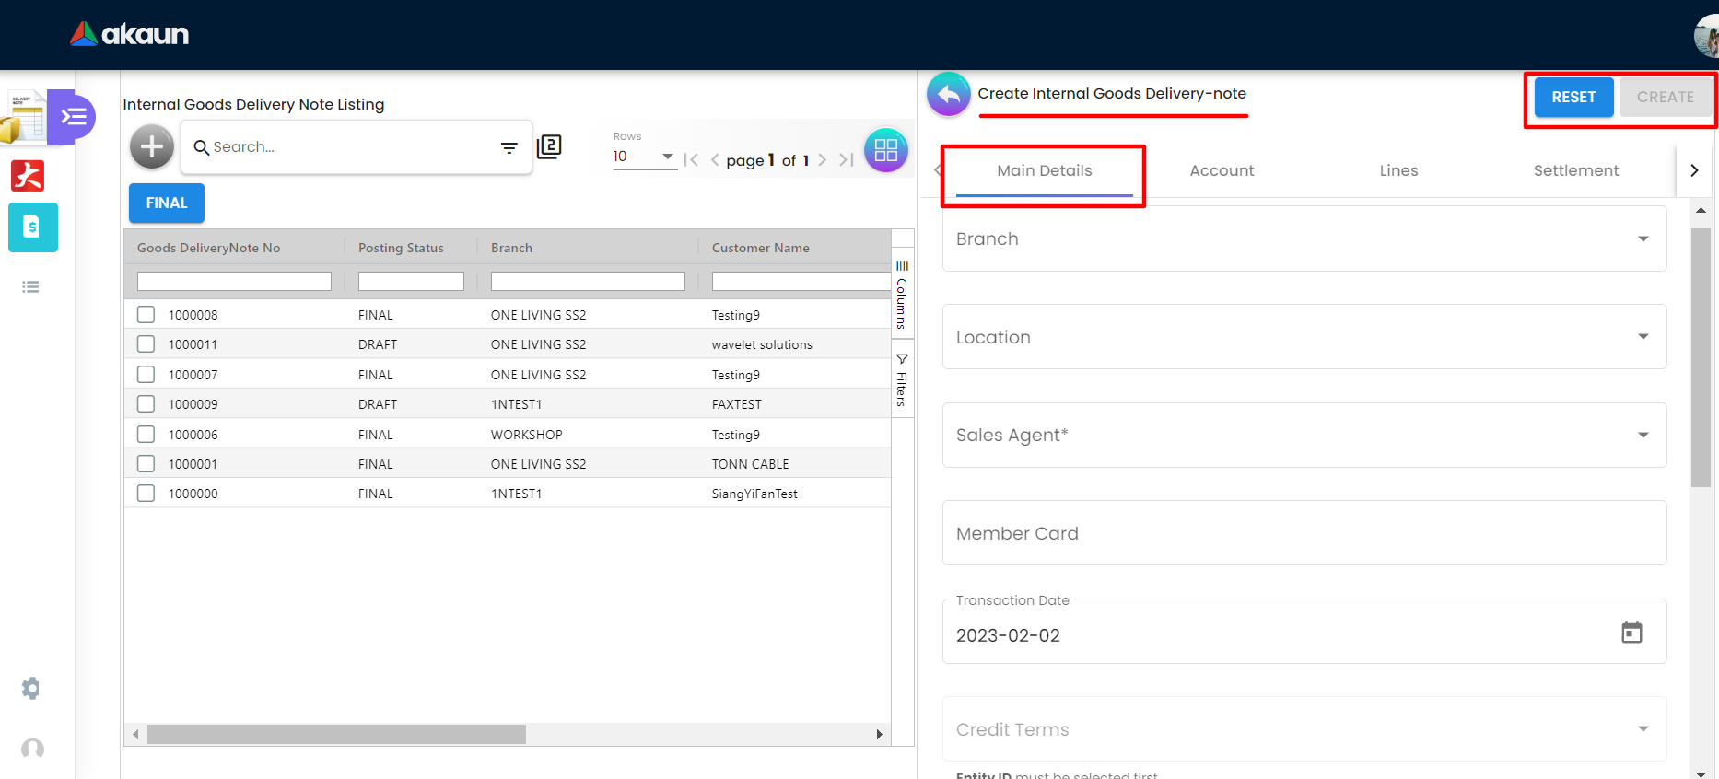The height and width of the screenshot is (779, 1719).
Task: Click the FINAL button above the table
Action: click(167, 203)
